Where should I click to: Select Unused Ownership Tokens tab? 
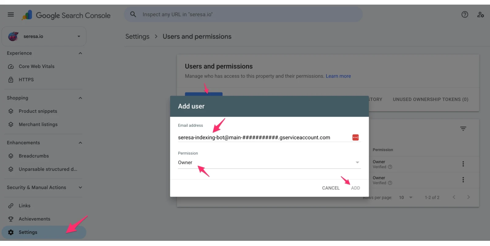pyautogui.click(x=430, y=100)
